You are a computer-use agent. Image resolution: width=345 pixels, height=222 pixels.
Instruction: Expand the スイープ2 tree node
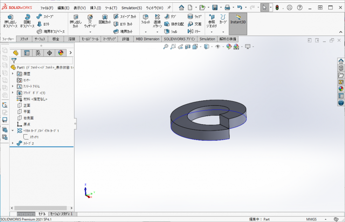click(13, 143)
